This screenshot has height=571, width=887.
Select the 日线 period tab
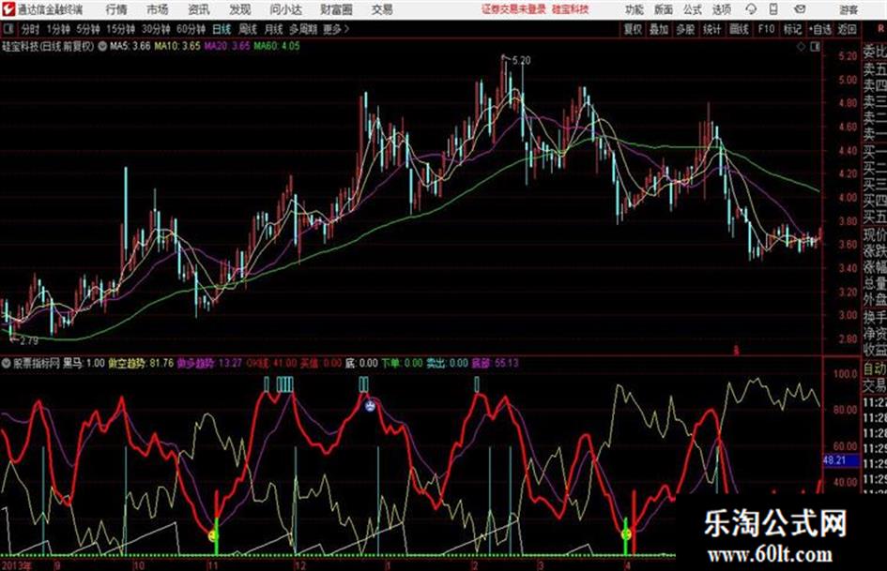tap(222, 29)
